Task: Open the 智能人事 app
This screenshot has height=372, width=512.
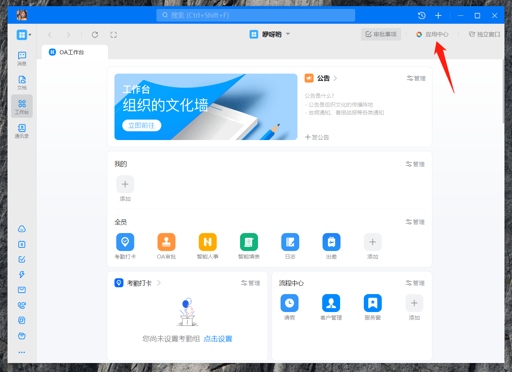Action: (208, 246)
